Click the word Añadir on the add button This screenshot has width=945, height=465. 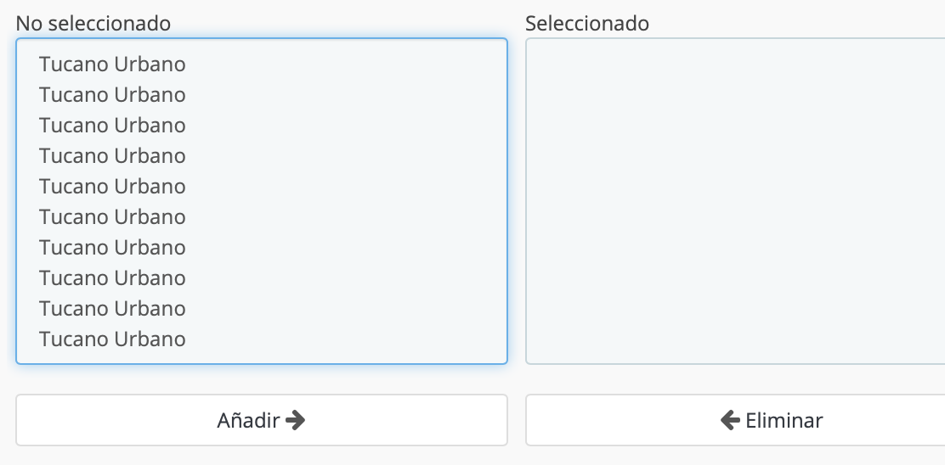pos(248,420)
